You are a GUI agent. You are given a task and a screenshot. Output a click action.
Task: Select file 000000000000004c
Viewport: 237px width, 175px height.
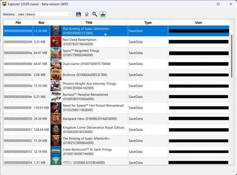tap(18, 75)
